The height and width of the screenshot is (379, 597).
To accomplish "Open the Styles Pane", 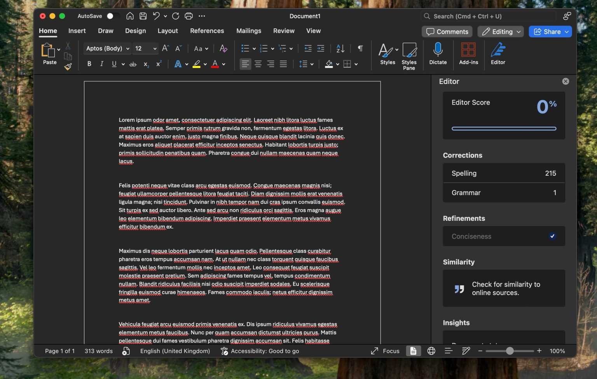I will point(409,54).
